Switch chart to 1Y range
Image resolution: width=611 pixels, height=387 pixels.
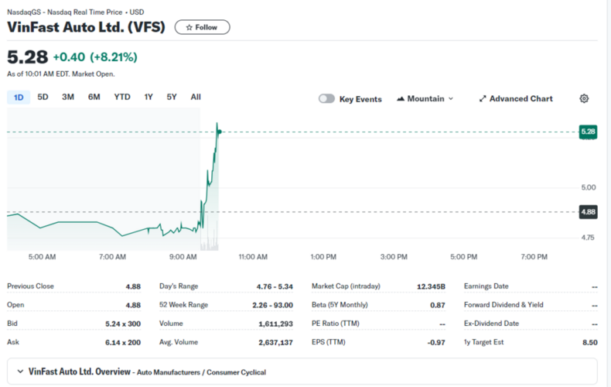coord(148,97)
